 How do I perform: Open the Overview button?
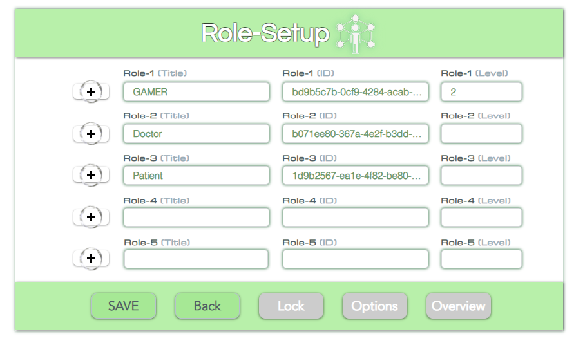[458, 306]
